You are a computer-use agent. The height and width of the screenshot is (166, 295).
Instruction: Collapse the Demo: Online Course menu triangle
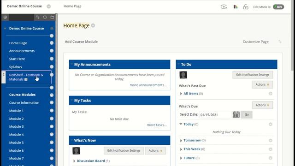5,29
